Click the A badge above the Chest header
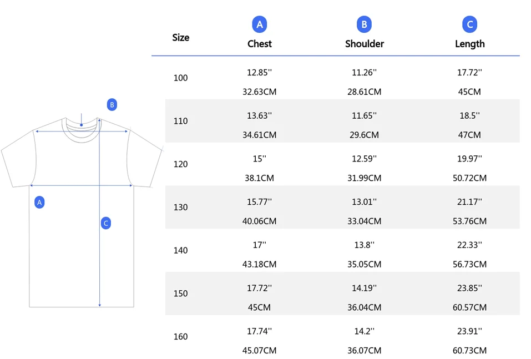Viewport: 531px width, 359px height. 259,24
